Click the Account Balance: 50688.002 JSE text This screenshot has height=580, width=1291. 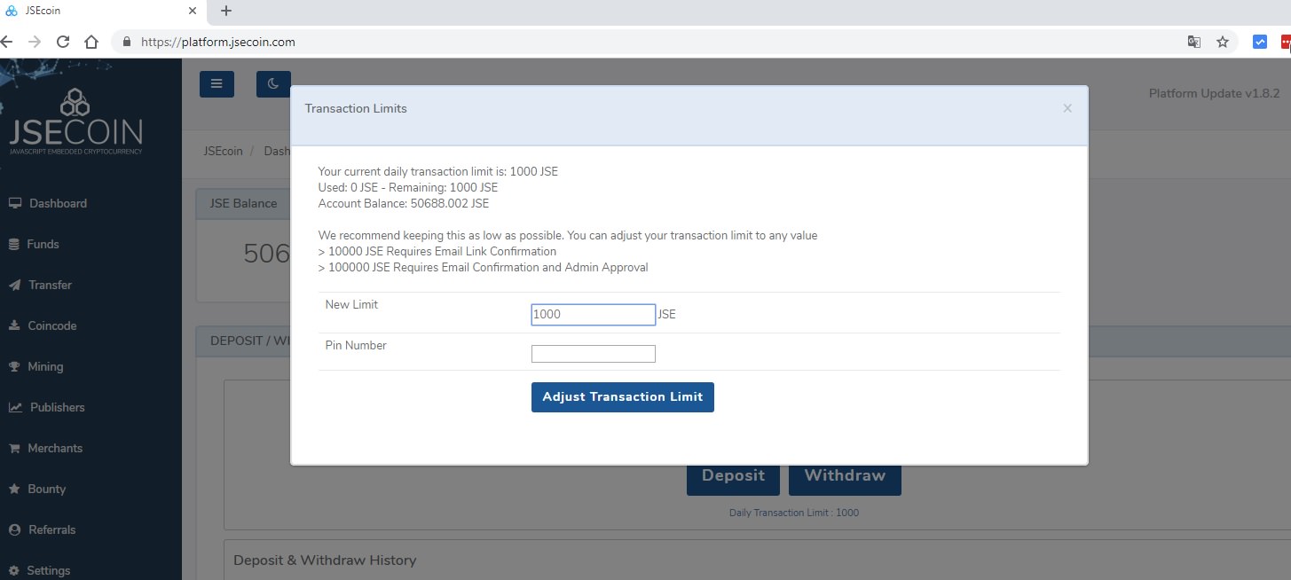coord(404,203)
